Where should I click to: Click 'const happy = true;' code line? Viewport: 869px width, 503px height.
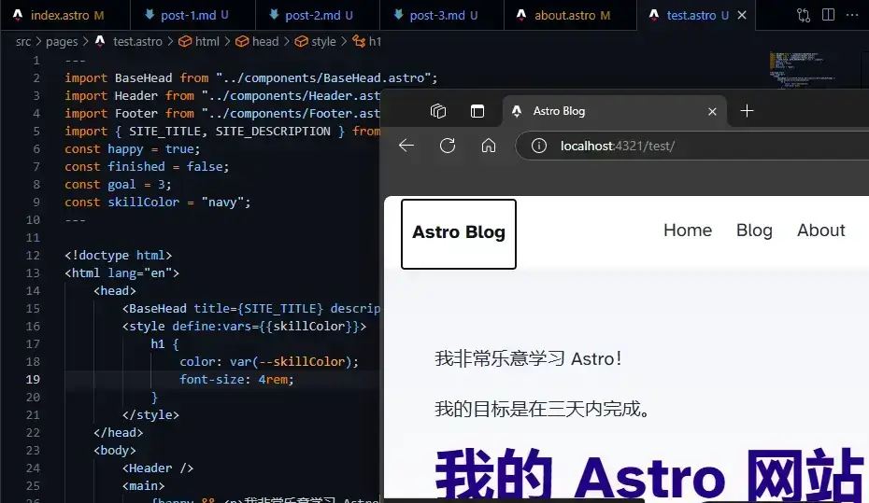[133, 149]
